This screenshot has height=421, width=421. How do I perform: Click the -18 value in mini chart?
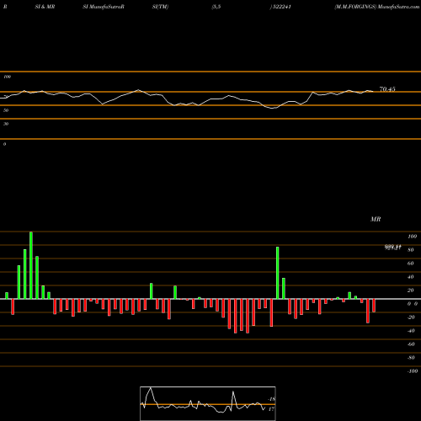click(x=271, y=399)
